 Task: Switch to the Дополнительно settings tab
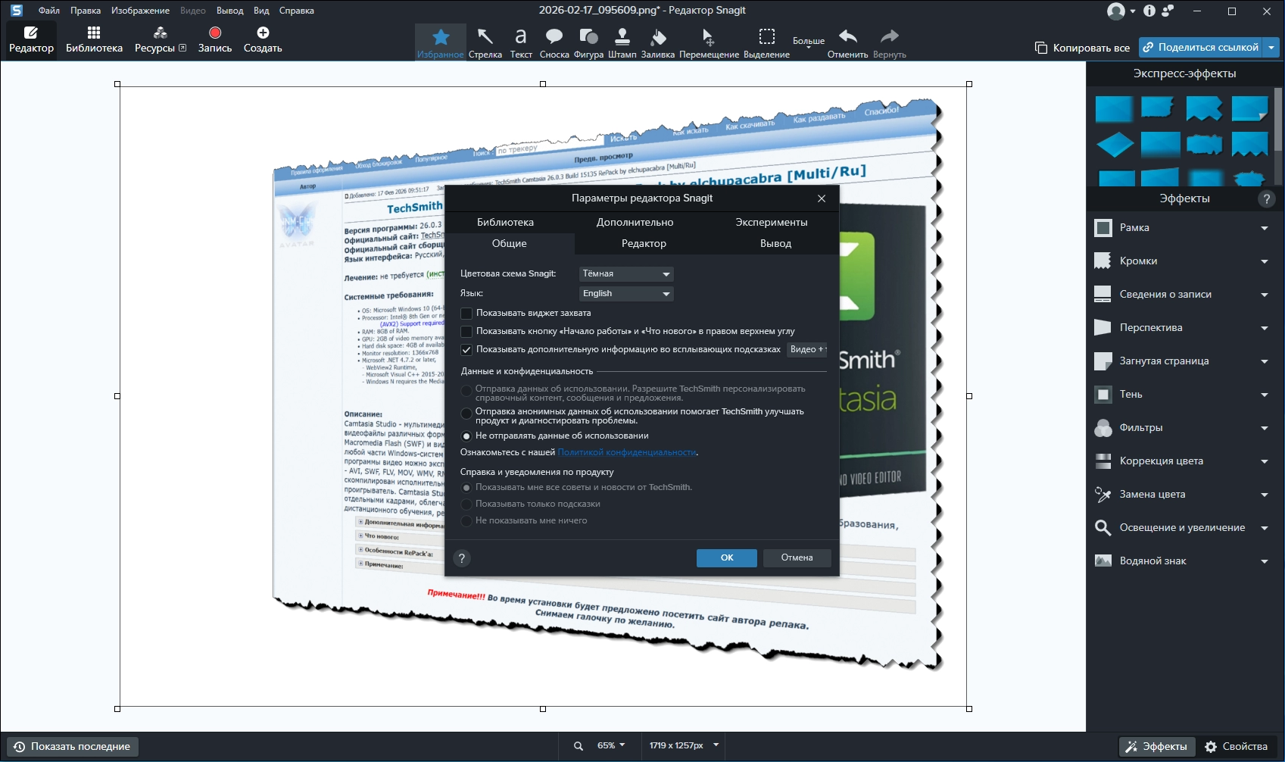[x=635, y=223]
